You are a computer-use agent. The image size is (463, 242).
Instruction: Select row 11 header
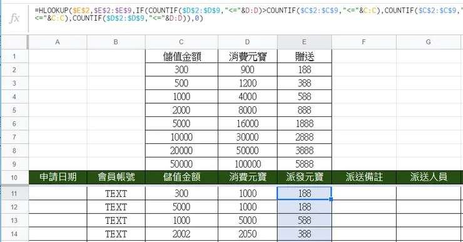[x=14, y=194]
